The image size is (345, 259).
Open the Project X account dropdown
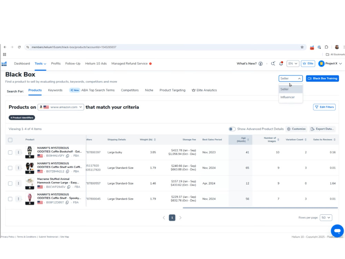(x=330, y=64)
